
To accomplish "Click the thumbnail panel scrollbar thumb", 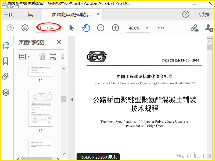I will pos(64,99).
